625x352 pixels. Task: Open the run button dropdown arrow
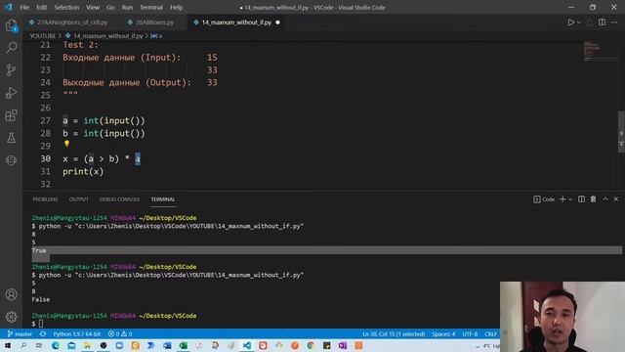(x=579, y=22)
